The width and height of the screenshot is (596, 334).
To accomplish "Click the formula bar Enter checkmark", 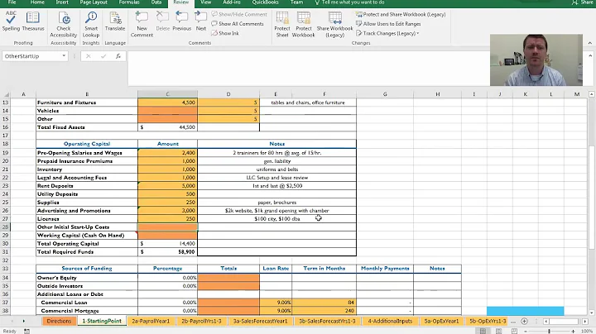I will coord(103,56).
